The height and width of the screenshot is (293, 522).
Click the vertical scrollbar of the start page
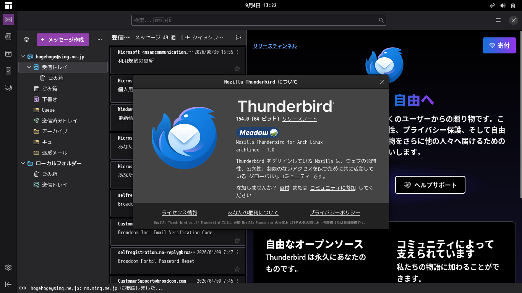tap(520, 114)
